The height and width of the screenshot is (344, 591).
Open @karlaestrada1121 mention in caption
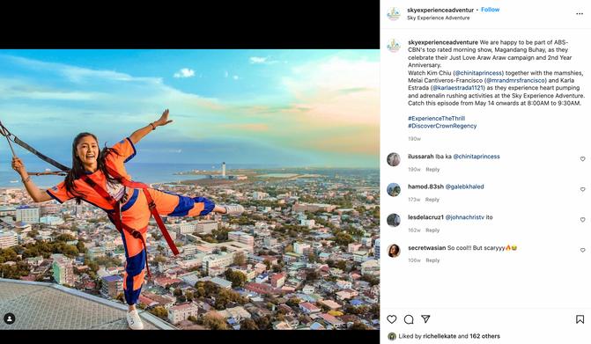click(x=457, y=88)
